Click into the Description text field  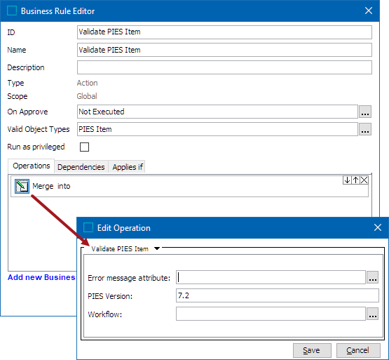(224, 67)
